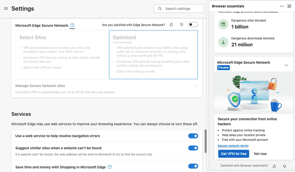The width and height of the screenshot is (295, 172).
Task: Toggle off resolve navigation errors web service
Action: tap(193, 136)
